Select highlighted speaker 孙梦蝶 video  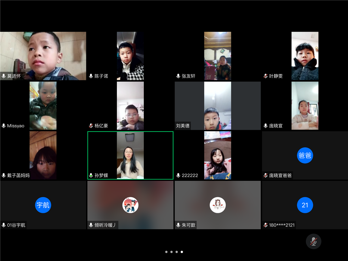point(130,155)
